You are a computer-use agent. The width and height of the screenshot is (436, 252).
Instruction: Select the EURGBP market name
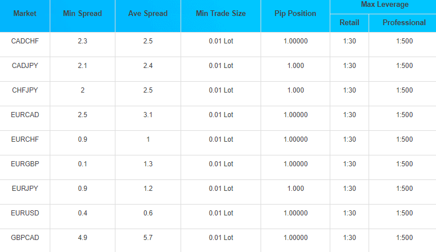point(25,164)
